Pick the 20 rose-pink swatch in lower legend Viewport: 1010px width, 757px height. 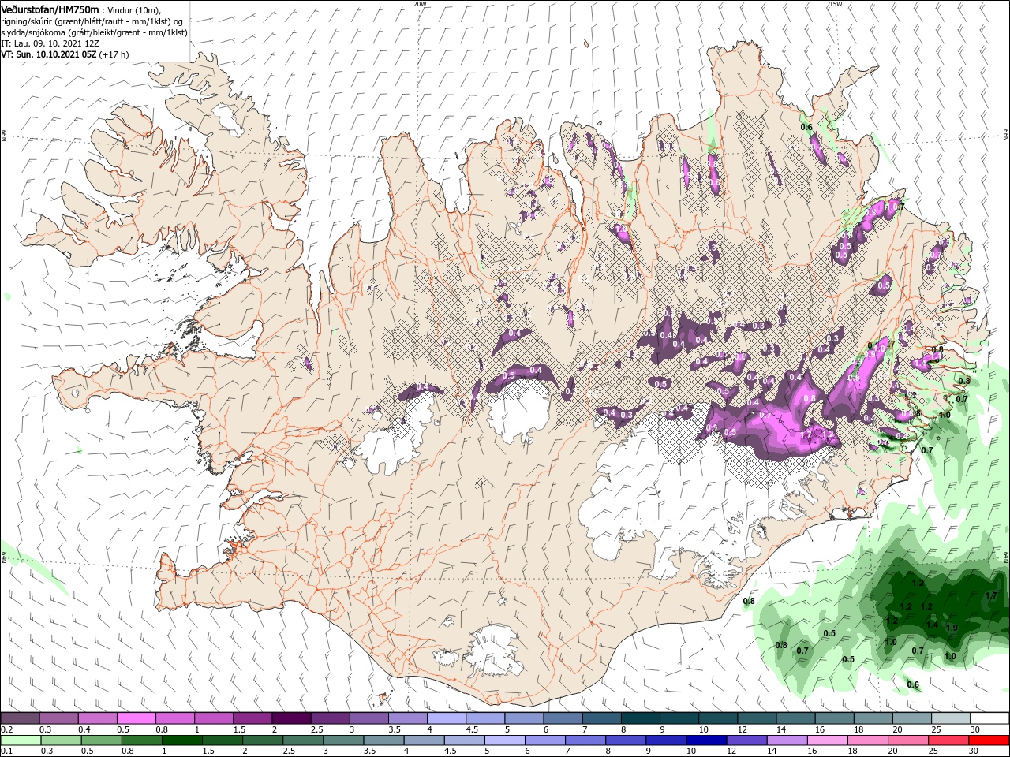(x=908, y=740)
